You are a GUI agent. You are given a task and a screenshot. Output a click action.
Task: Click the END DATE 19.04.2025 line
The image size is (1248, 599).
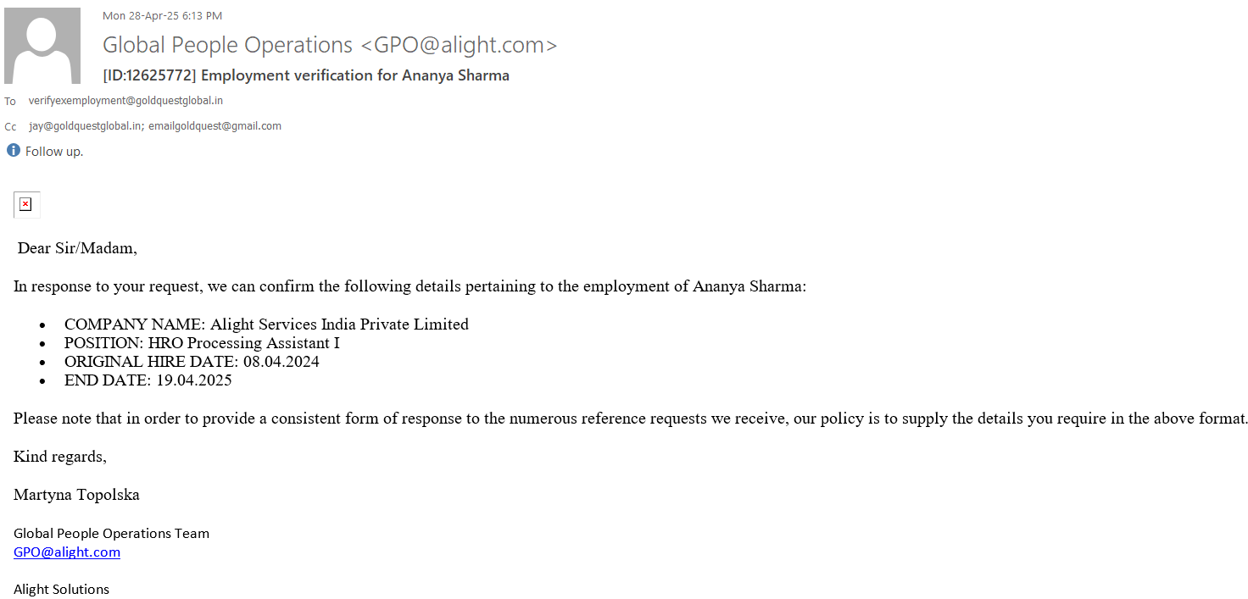148,380
